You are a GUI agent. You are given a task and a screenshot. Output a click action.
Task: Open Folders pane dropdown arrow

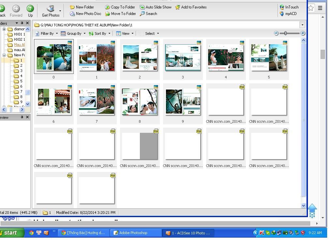click(17, 23)
